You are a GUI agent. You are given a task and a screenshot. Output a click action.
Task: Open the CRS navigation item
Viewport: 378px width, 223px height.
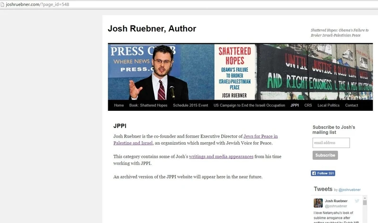308,105
